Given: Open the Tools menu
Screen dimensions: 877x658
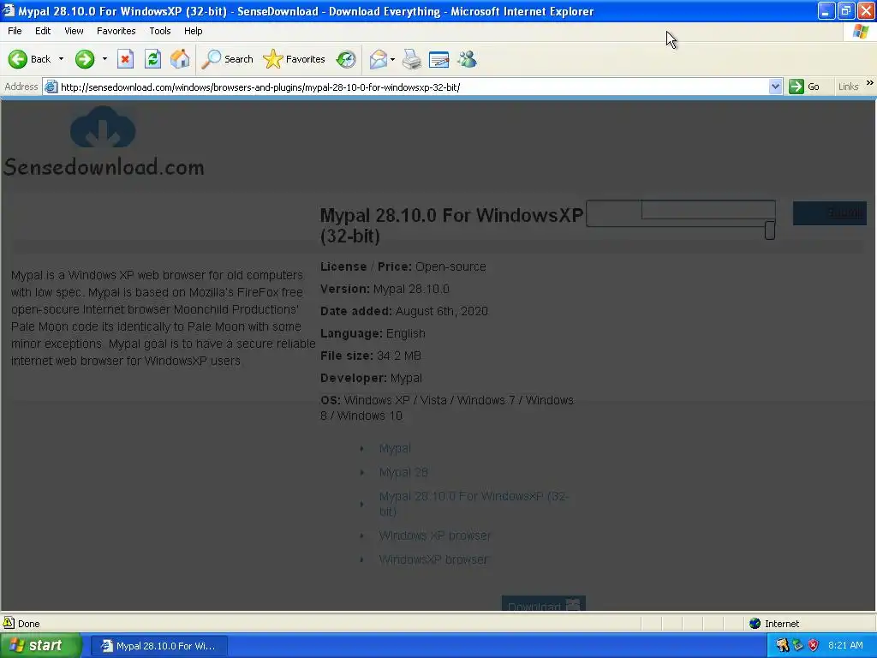Looking at the screenshot, I should click(160, 31).
